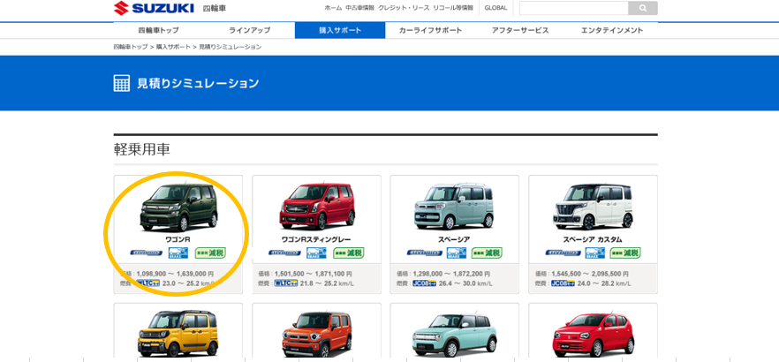Select the green ワゴンR car image
The image size is (779, 362).
pos(178,207)
